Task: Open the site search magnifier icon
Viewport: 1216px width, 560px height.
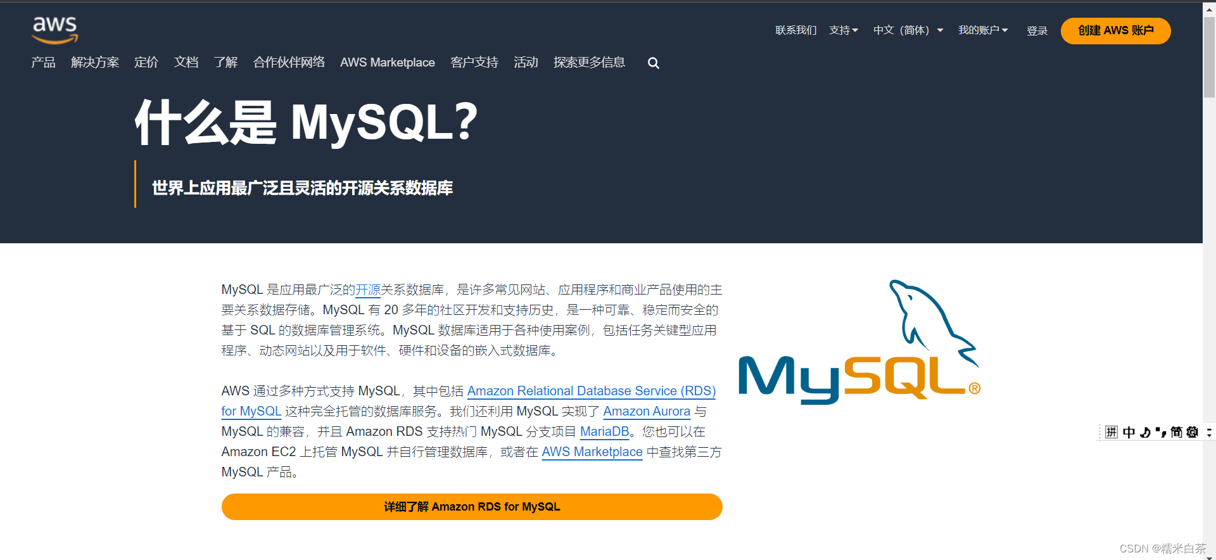Action: (x=654, y=63)
